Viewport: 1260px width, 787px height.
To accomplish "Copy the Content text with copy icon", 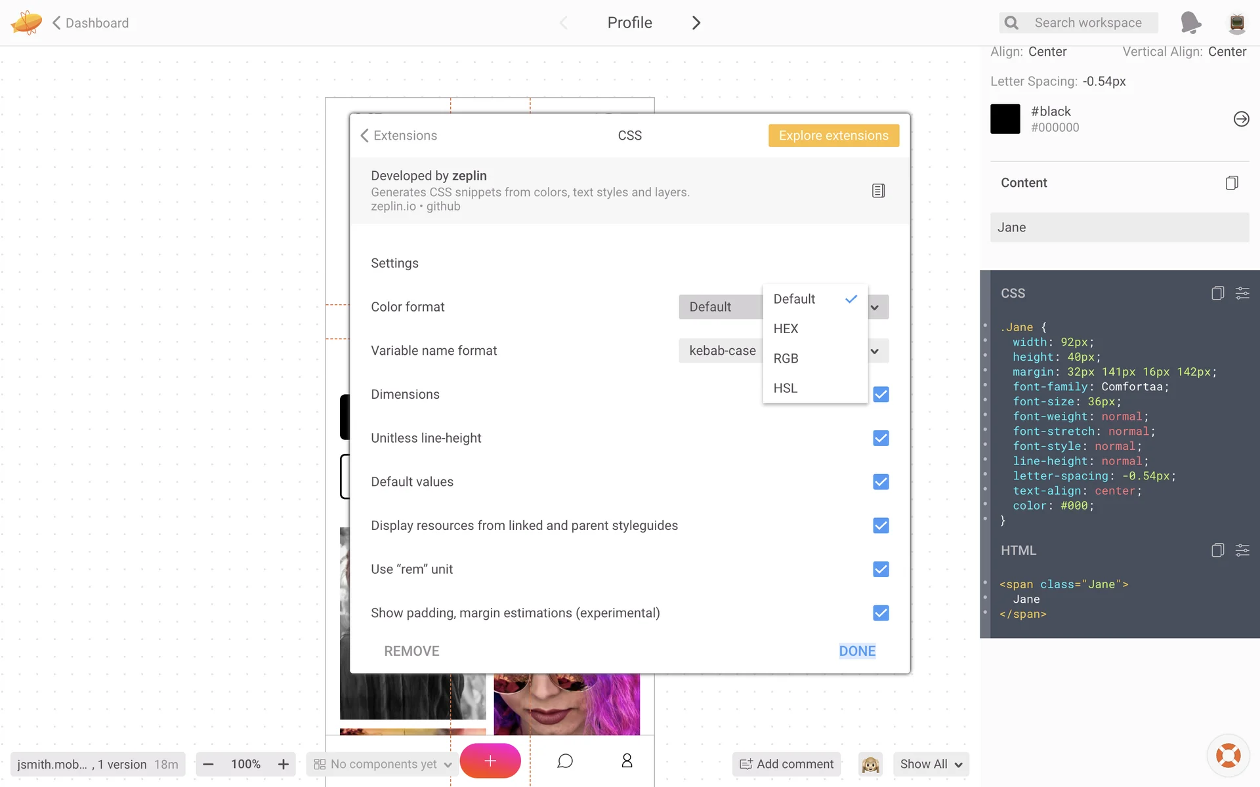I will 1231,183.
